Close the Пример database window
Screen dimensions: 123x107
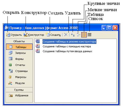[x=115, y=28]
